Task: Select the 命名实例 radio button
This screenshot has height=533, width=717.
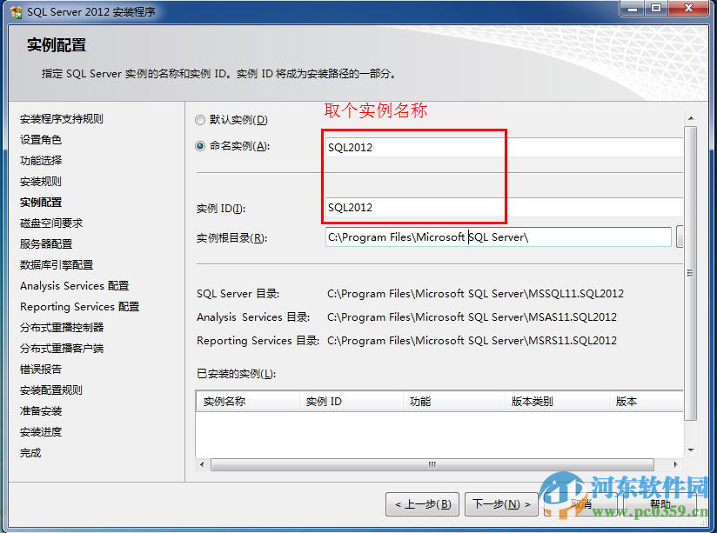Action: (199, 146)
